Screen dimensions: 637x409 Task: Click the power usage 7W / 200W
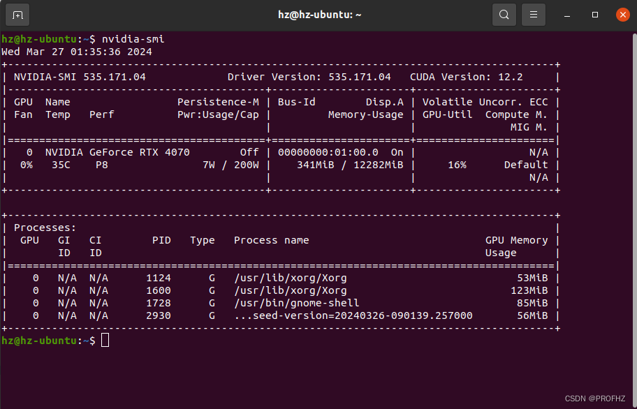[230, 165]
